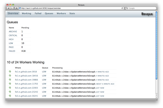The height and width of the screenshot is (108, 163).
Task: Click the FAILED pending count 418
Action: (x=23, y=51)
